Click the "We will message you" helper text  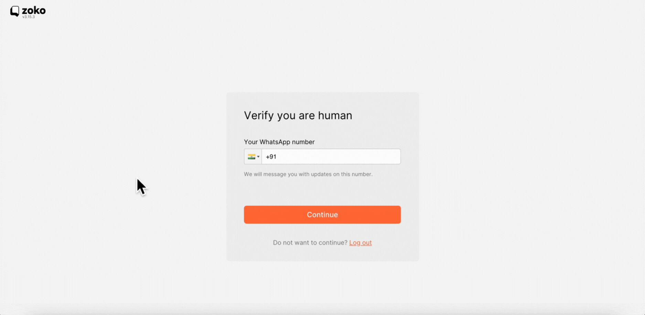pos(308,174)
